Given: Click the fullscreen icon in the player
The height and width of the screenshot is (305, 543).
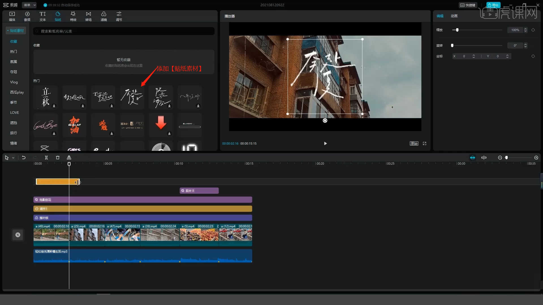Looking at the screenshot, I should pos(425,143).
